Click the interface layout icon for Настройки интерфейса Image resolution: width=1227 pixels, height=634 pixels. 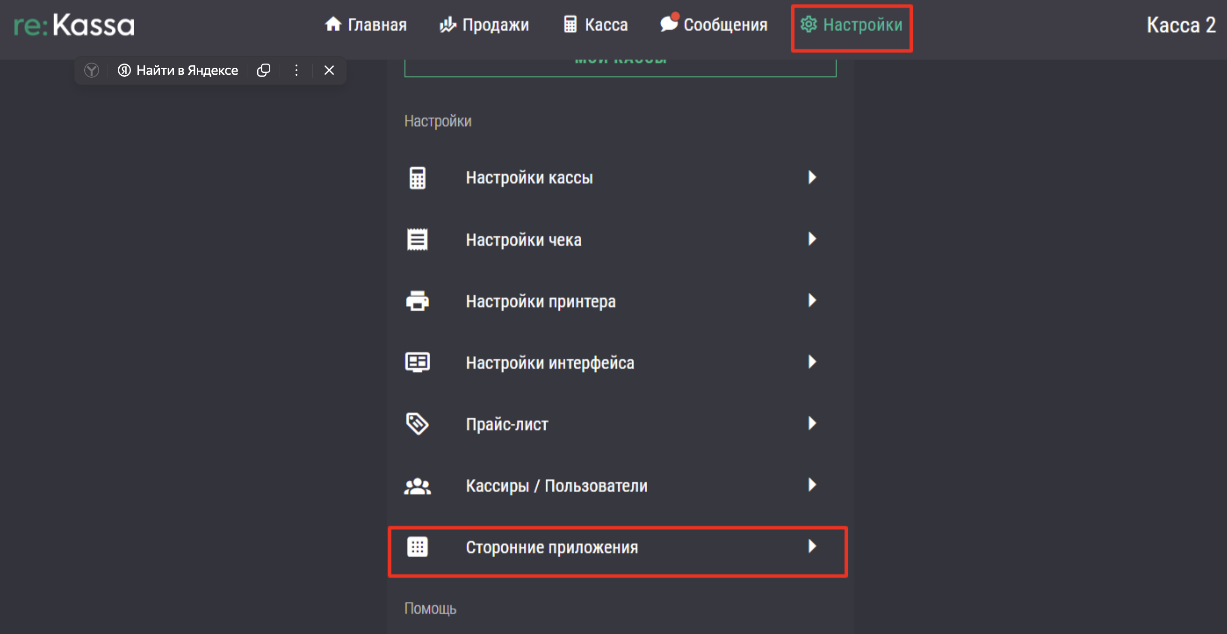point(417,362)
